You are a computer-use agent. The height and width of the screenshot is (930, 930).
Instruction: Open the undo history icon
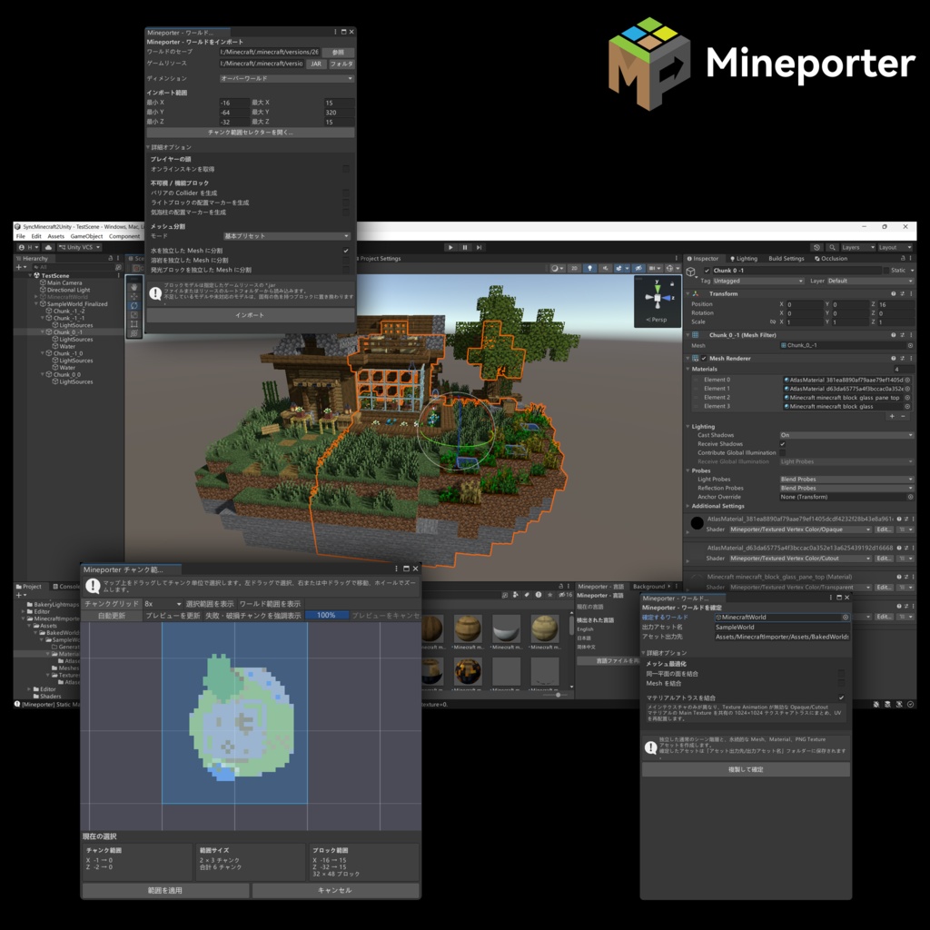tap(817, 247)
